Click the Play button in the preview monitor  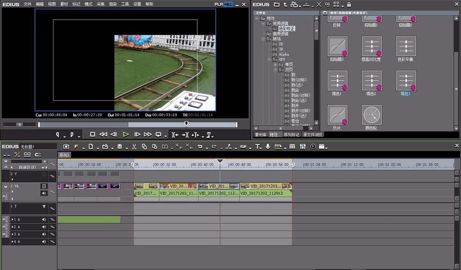coord(126,135)
